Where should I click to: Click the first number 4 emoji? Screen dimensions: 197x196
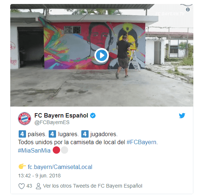[22, 134]
